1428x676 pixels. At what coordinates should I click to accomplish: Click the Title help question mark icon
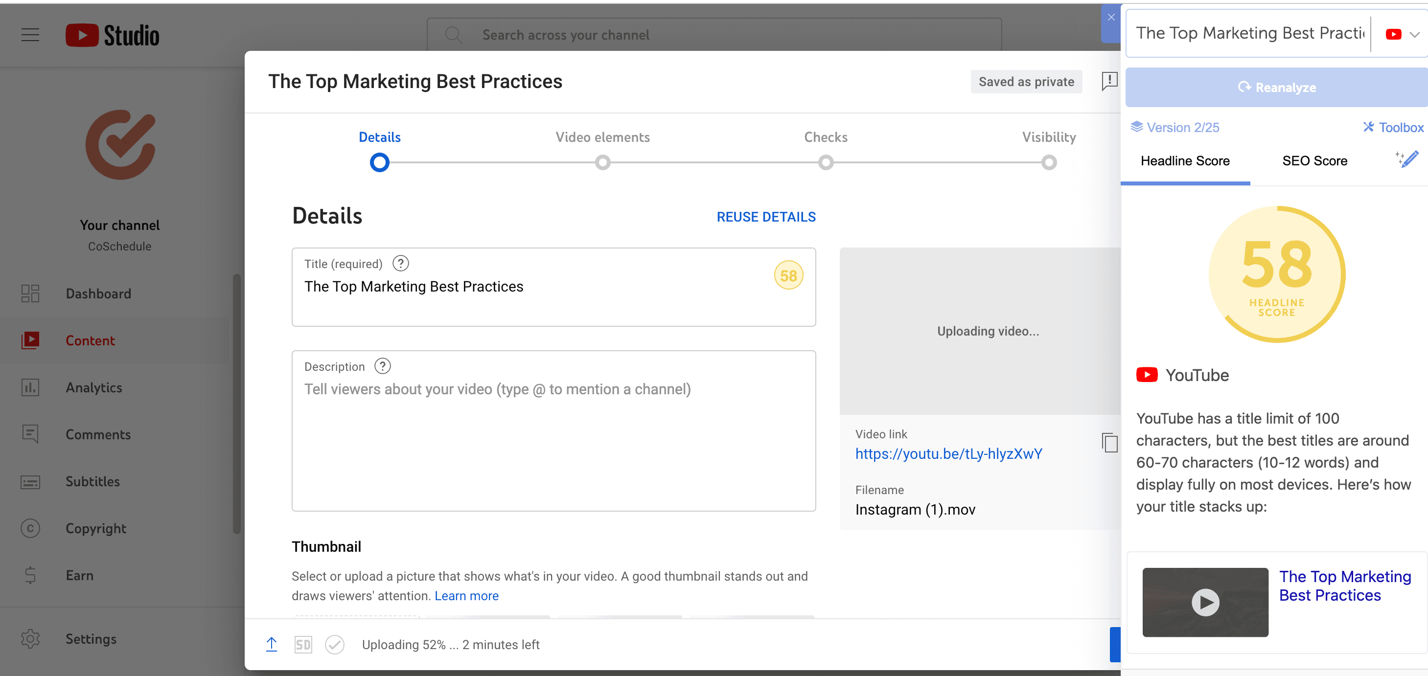pyautogui.click(x=400, y=263)
